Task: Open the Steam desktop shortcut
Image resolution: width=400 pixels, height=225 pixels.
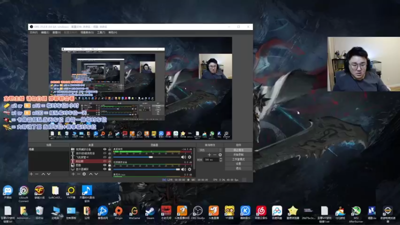Action: pos(150,213)
